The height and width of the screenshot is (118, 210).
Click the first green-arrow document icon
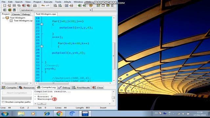[x=79, y=6]
